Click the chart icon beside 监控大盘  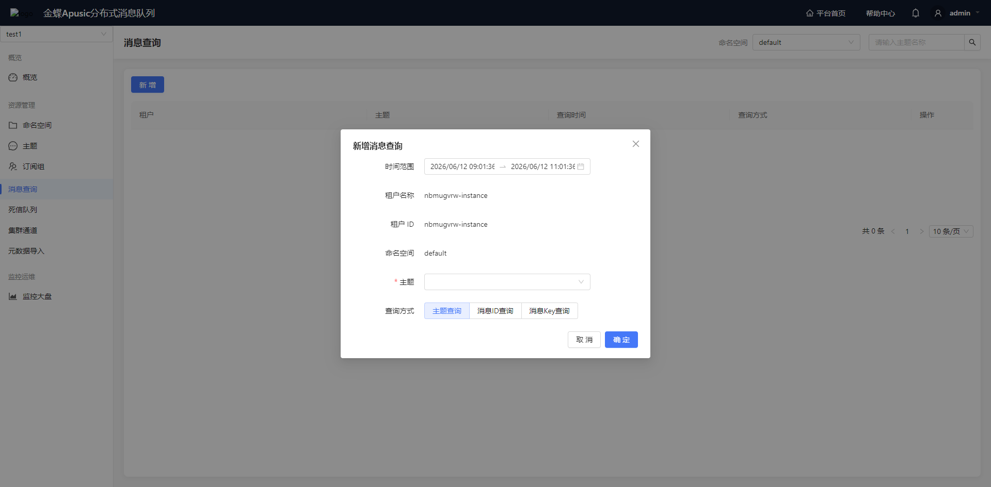(x=13, y=296)
